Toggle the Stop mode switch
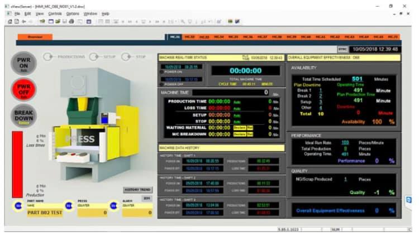419x236 pixels. [126, 56]
